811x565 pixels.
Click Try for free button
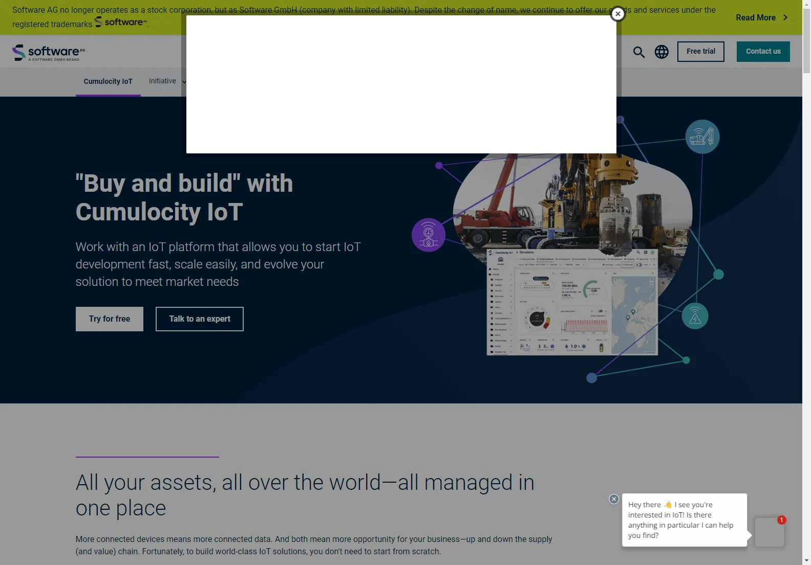(x=110, y=319)
